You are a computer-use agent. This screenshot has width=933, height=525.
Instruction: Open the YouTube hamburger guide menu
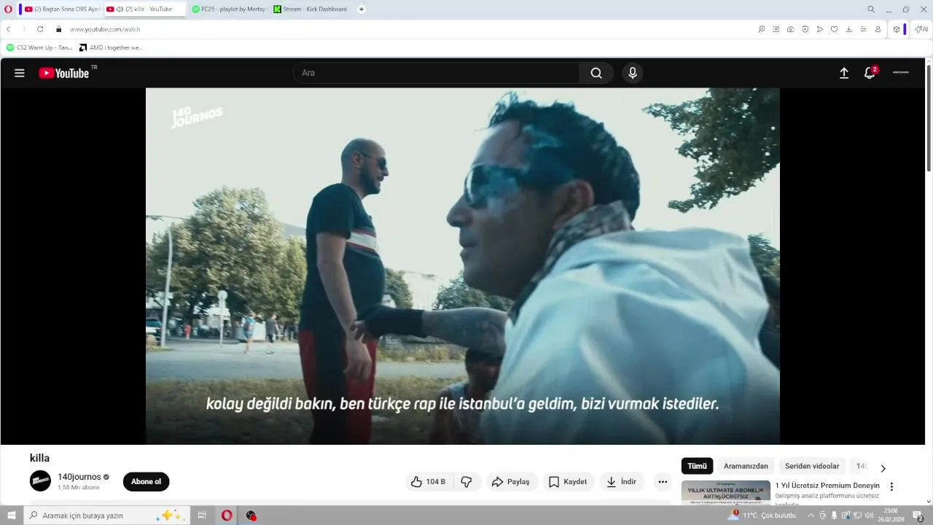pos(20,73)
